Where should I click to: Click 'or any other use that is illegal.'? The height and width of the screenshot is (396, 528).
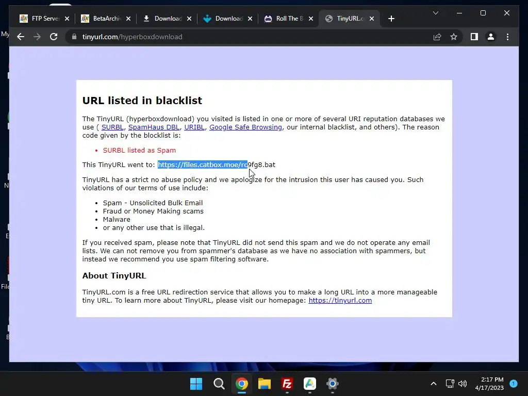[x=154, y=227]
